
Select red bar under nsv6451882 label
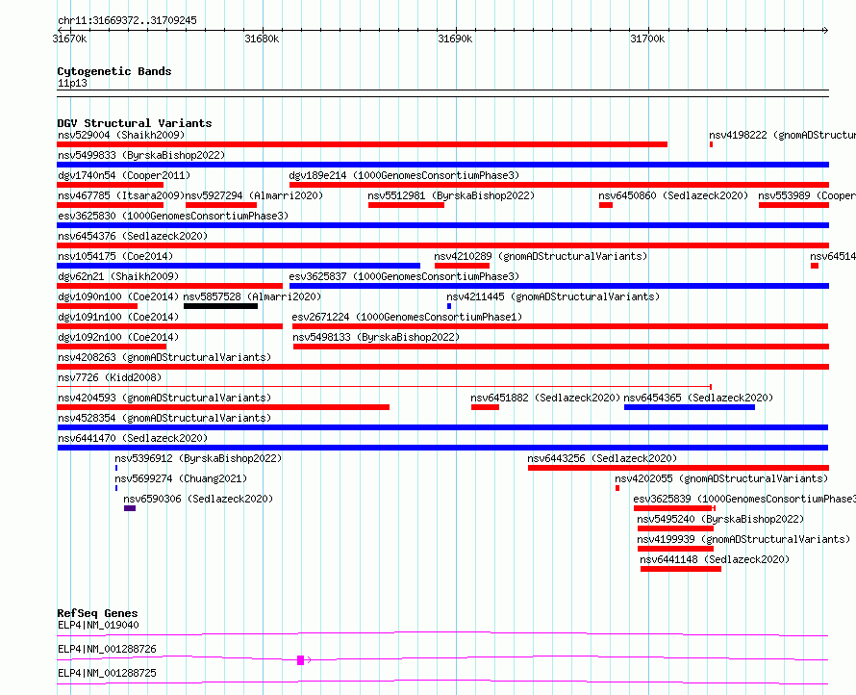pyautogui.click(x=486, y=407)
